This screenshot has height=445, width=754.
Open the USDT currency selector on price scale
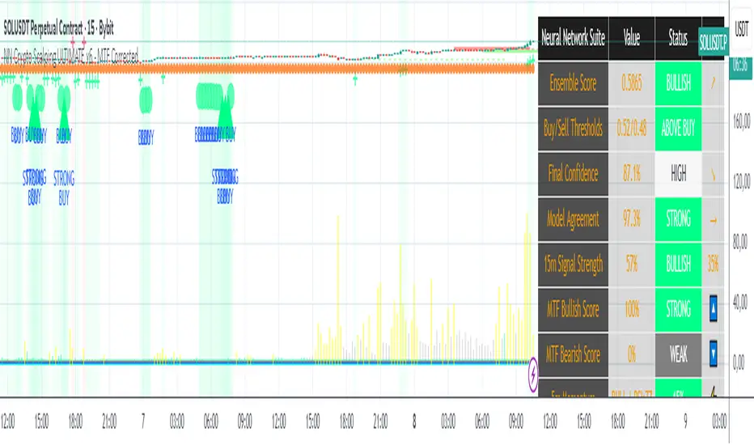(741, 29)
